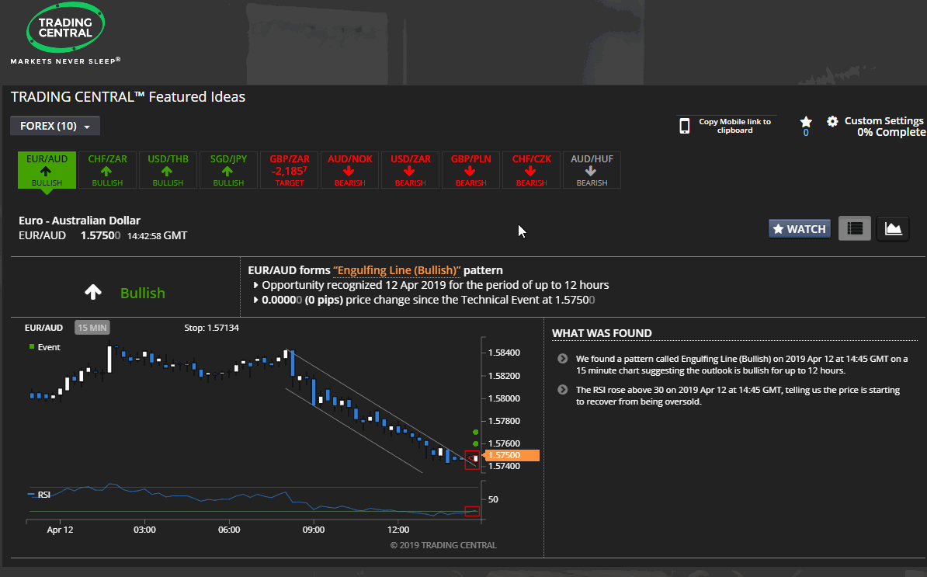Click the 14:42:58 GMT timestamp
Viewport: 927px width, 577px height.
pos(158,235)
